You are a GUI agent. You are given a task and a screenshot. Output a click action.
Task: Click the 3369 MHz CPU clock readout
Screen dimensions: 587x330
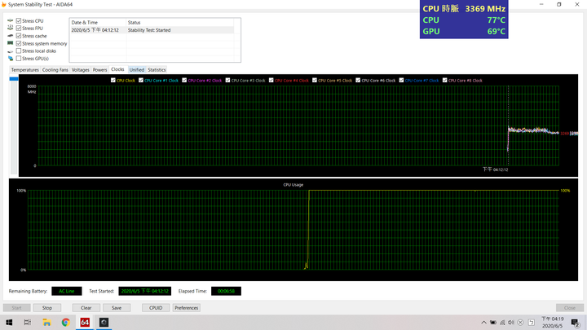pos(485,9)
